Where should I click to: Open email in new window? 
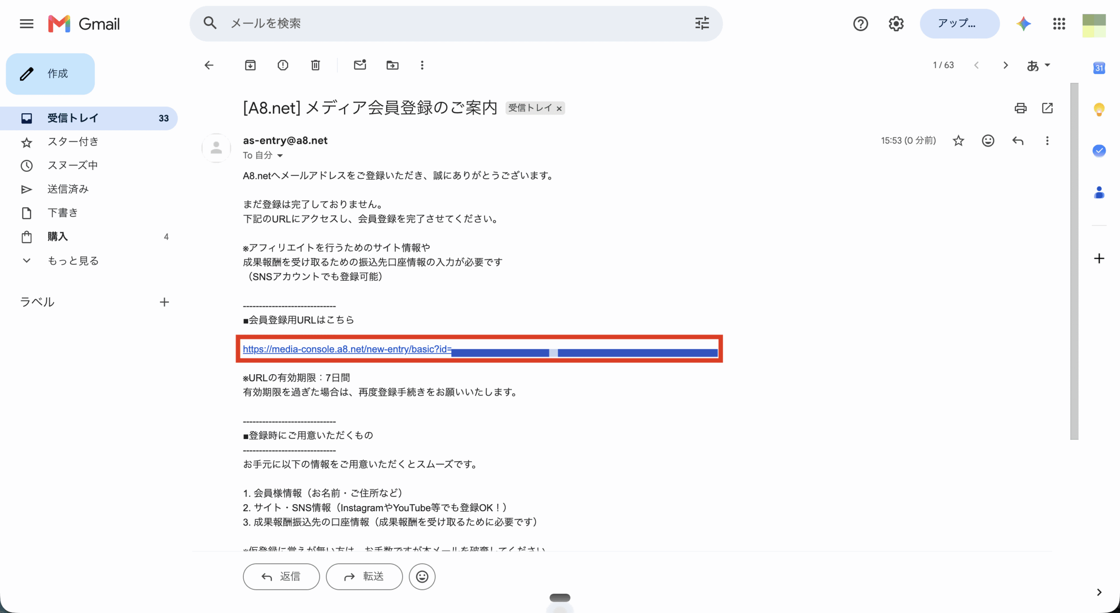1047,108
